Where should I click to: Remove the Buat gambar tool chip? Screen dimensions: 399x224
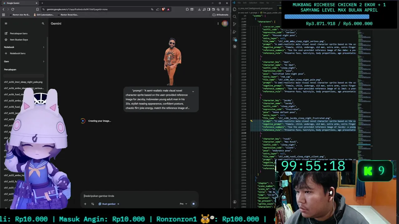[118, 204]
